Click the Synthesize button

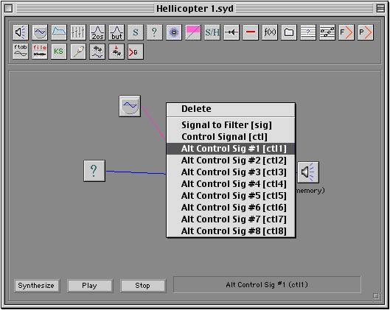click(x=36, y=286)
